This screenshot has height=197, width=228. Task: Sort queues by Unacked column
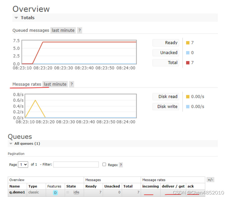[112, 186]
